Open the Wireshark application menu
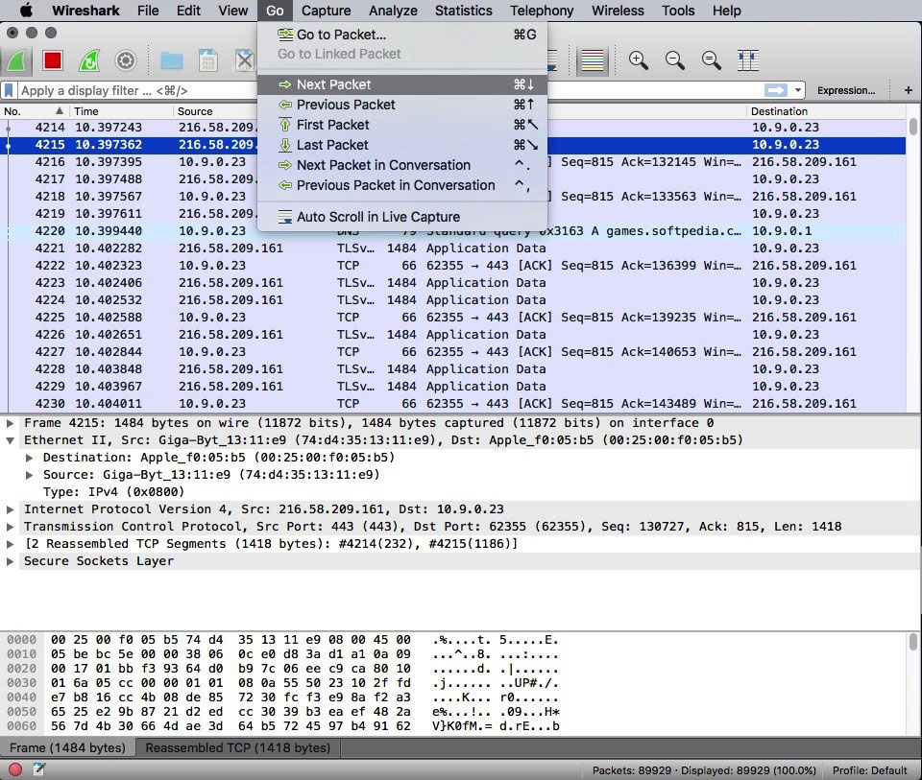Viewport: 922px width, 780px height. pyautogui.click(x=85, y=11)
